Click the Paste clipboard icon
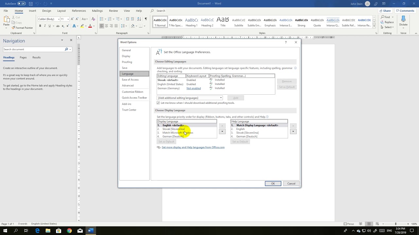The image size is (419, 235). (6, 20)
